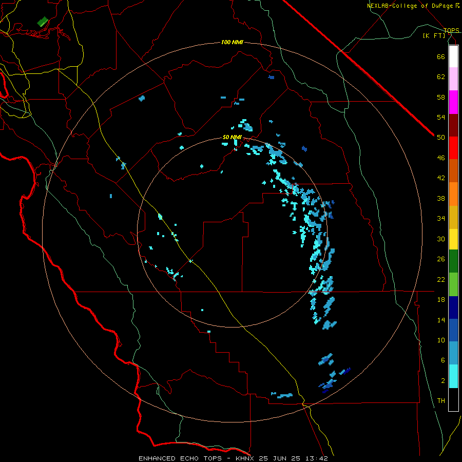This screenshot has width=462, height=462.
Task: Click the medium blue legend color swatch
Action: [x=453, y=330]
